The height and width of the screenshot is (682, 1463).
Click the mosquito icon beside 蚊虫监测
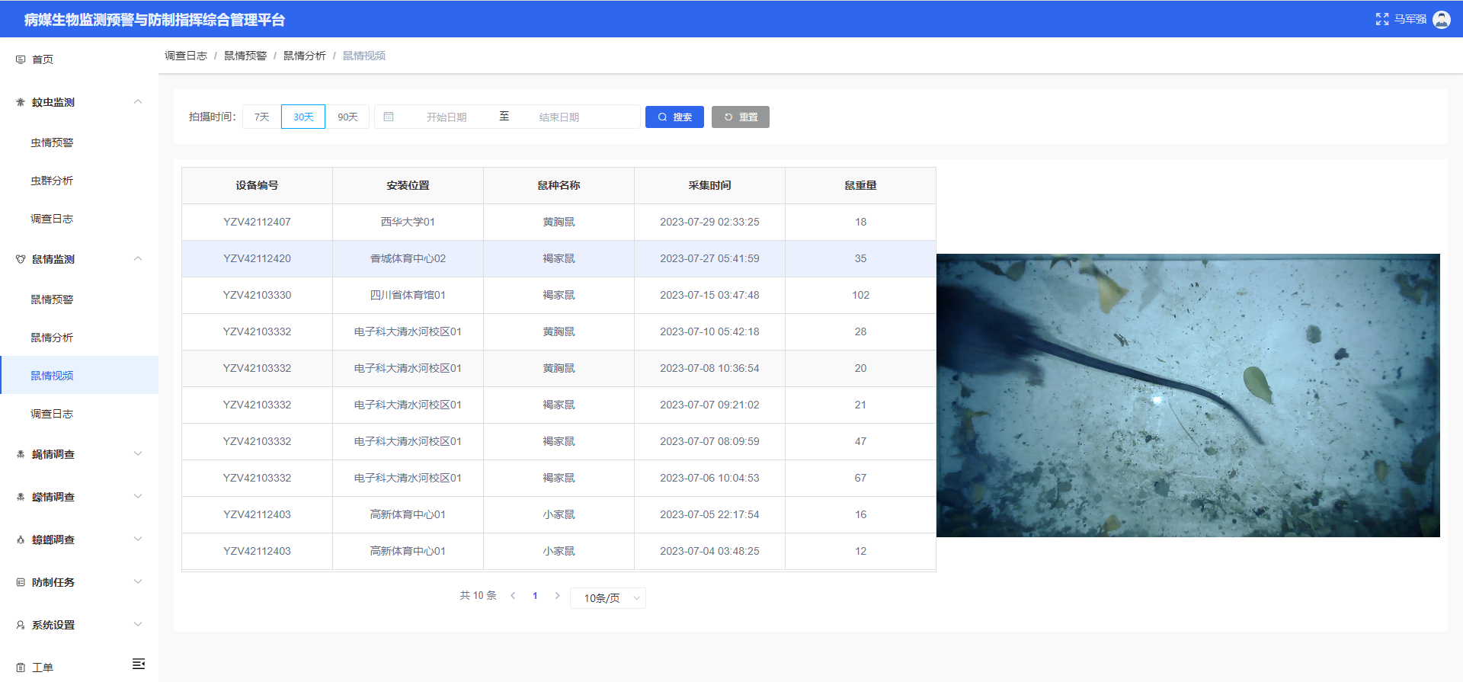coord(21,102)
